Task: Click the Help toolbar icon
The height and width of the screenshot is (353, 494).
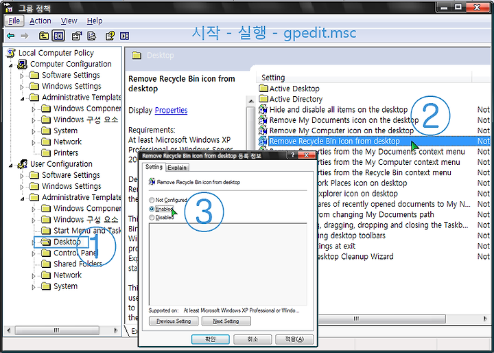Action: [x=110, y=36]
